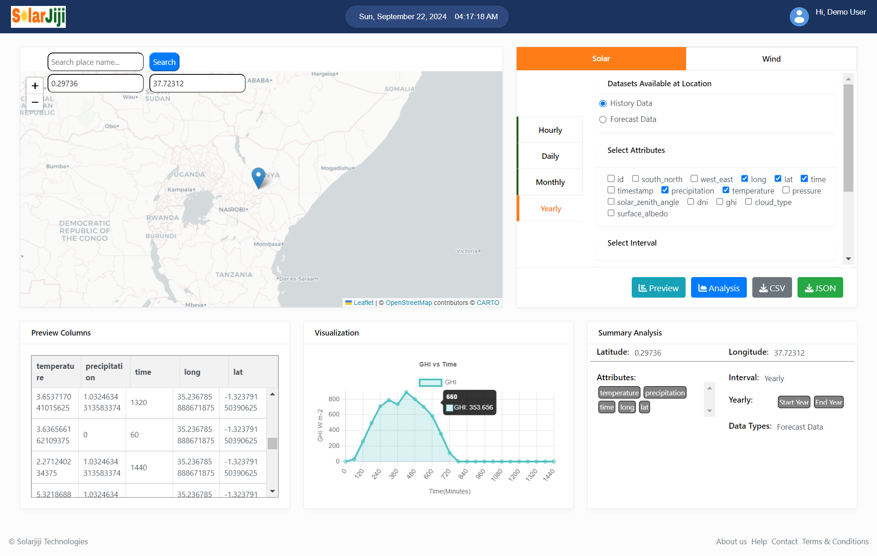Open the Analysis button
Image resolution: width=877 pixels, height=556 pixels.
coord(719,288)
